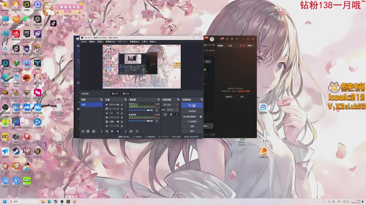Open the Tools (工具) menu
Image resolution: width=366 pixels, height=205 pixels.
[145, 41]
